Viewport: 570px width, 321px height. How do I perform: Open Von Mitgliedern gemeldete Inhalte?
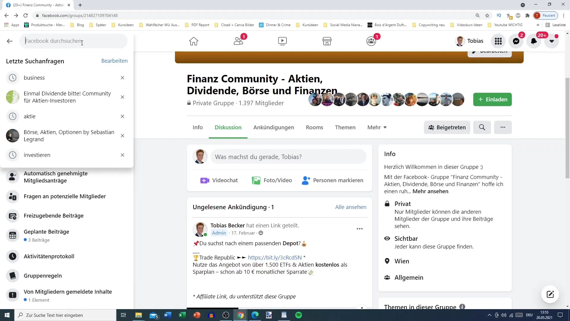click(67, 295)
